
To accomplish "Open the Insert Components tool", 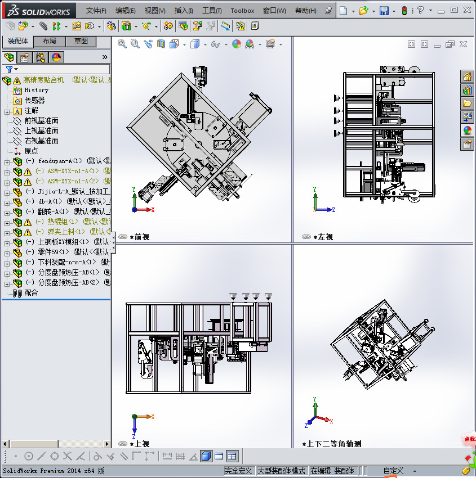I will [x=23, y=26].
